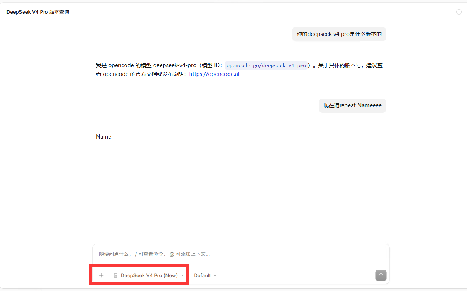Click the circular status icon at top right
Screen dimensions: 467x291
[x=459, y=12]
